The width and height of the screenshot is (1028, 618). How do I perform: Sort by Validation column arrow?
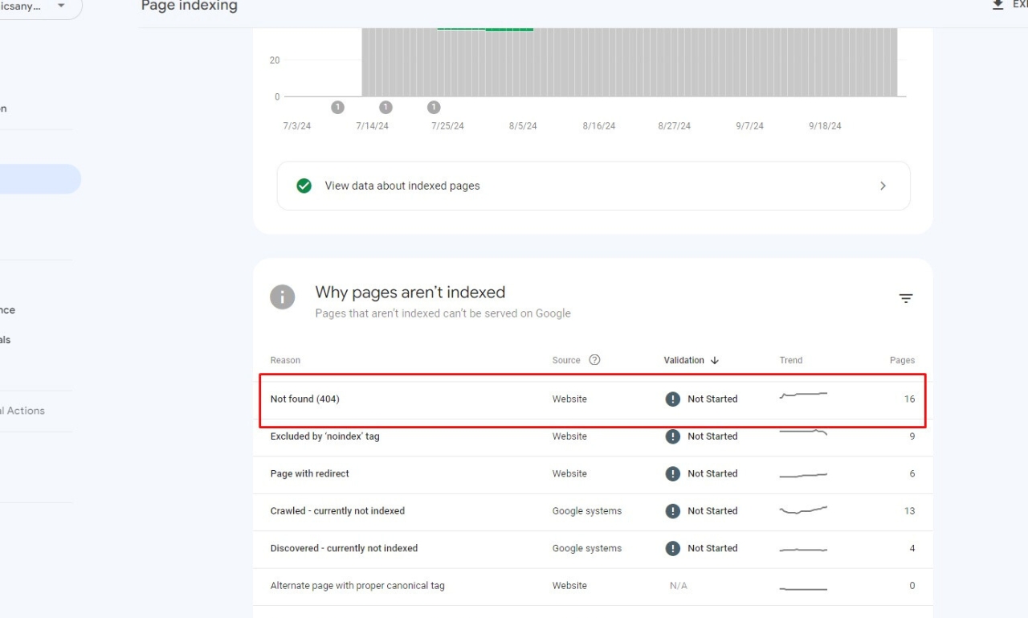715,361
